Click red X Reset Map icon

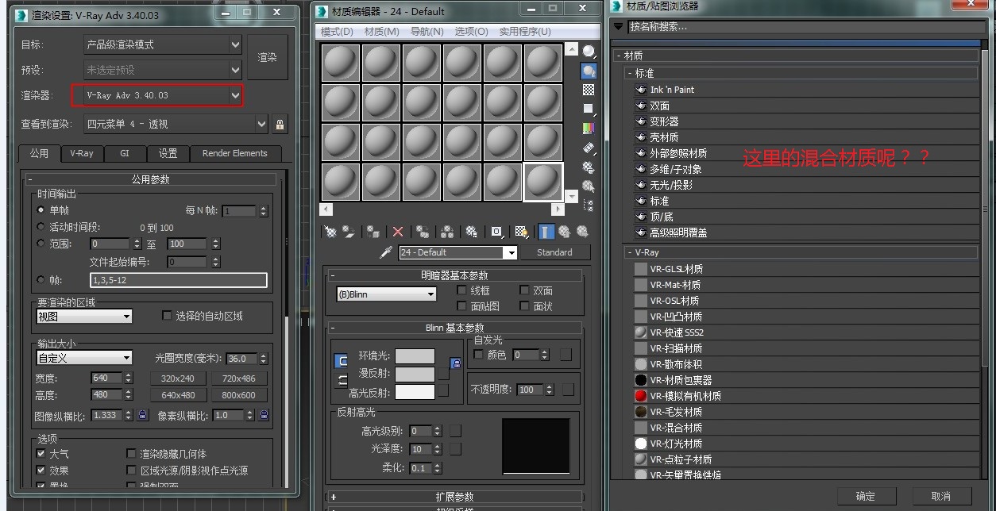[x=398, y=232]
